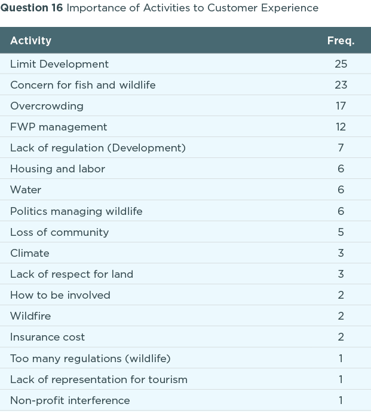
Task: Select Loss of community entry
Action: 59,232
